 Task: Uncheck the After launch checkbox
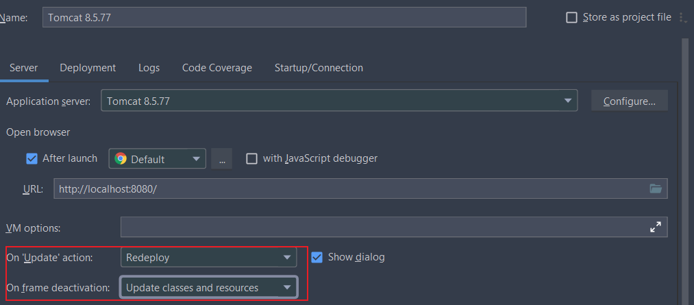[x=32, y=158]
